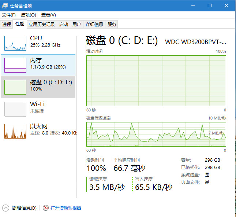
Task: Click the 磁盘传输速率 transfer rate graph
Action: 156,134
